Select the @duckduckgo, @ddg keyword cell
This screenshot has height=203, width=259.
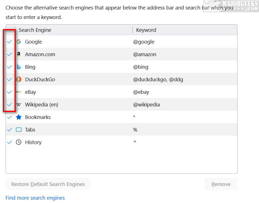pos(158,79)
